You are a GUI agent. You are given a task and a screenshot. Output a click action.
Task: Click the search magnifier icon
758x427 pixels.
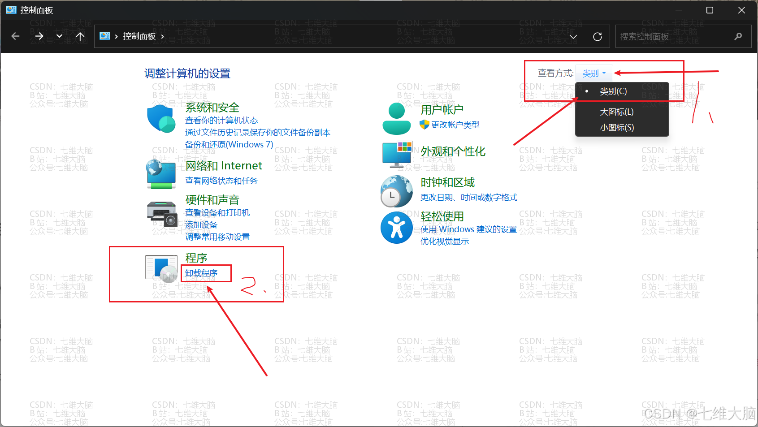[738, 36]
